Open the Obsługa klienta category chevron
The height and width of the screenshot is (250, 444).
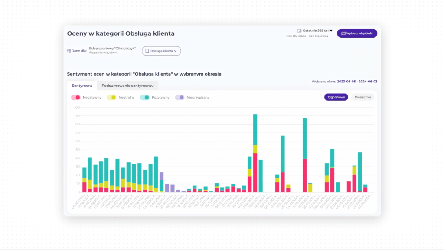point(175,51)
